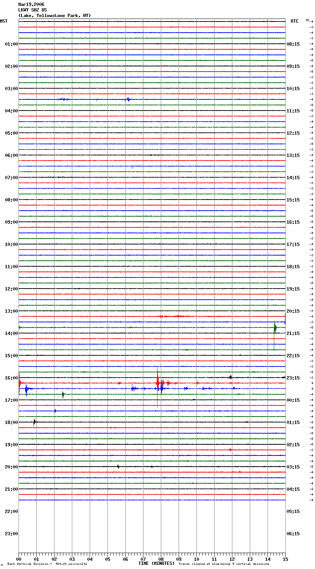Viewport: 315px width, 569px height.
Task: Click the 13:15 UTC time label
Action: tap(293, 155)
